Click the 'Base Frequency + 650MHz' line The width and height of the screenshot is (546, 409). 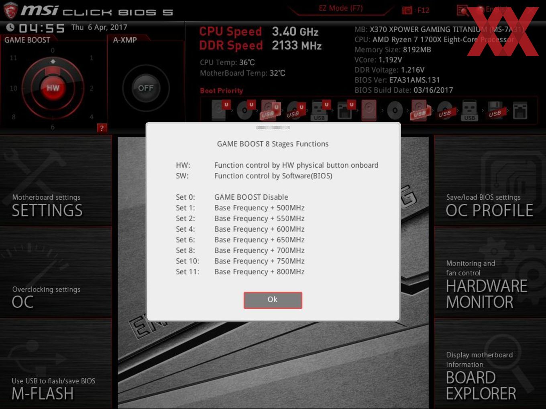pyautogui.click(x=259, y=240)
